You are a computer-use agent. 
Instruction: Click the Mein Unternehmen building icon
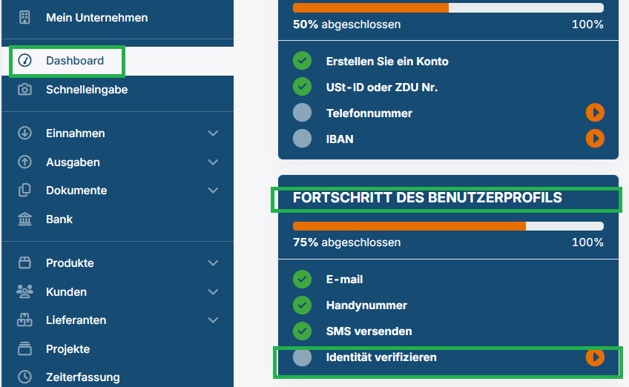24,18
